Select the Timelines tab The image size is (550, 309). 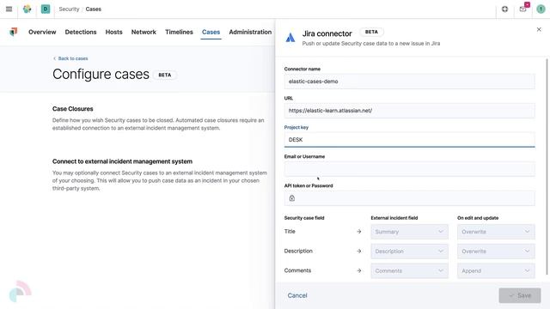point(179,32)
